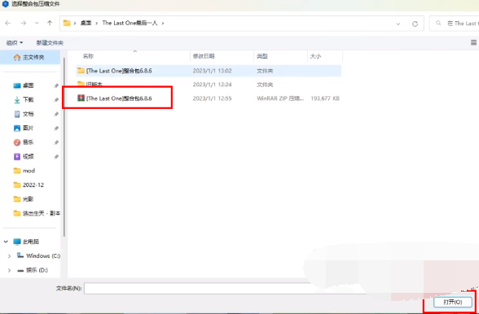The height and width of the screenshot is (314, 479).
Task: Unpin 桌面 via its pin icon
Action: coord(56,85)
